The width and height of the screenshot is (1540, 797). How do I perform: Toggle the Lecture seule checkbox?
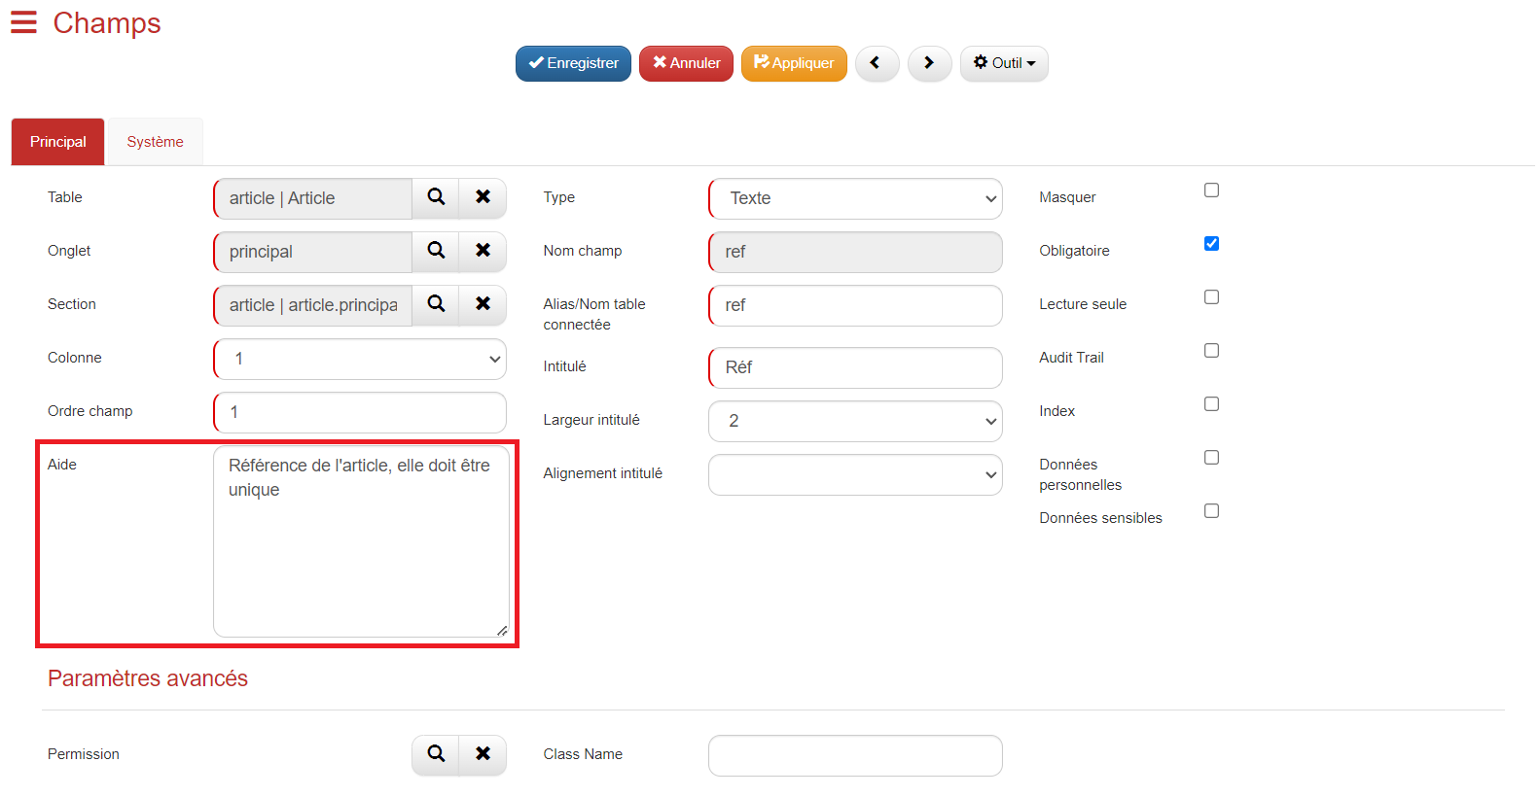1211,297
